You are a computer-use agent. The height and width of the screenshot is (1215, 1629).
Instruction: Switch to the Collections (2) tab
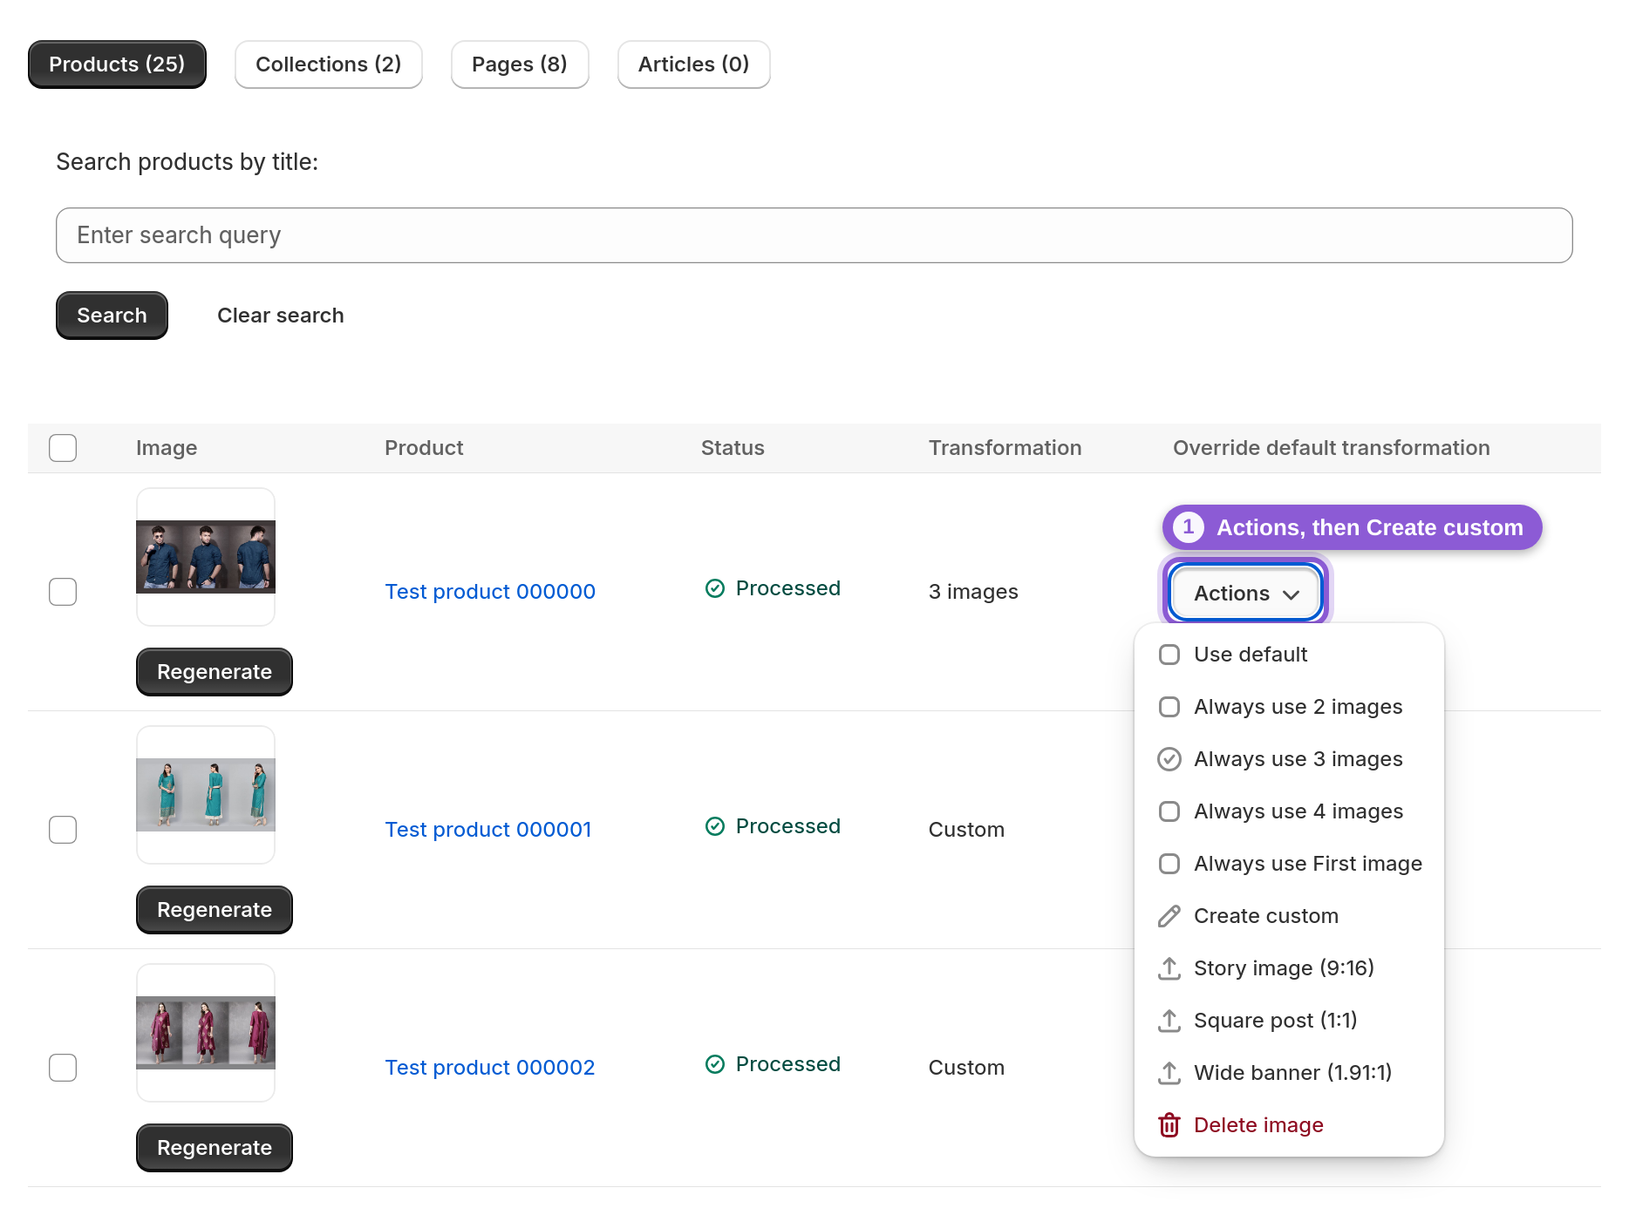point(329,64)
